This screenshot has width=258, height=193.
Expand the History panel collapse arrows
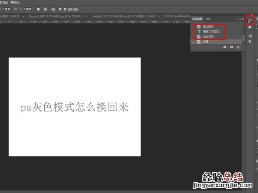[x=238, y=19]
